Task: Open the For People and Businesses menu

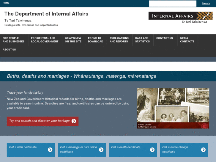Action: pyautogui.click(x=13, y=40)
